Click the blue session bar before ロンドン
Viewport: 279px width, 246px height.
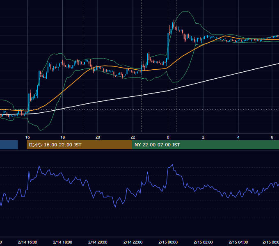click(9, 145)
